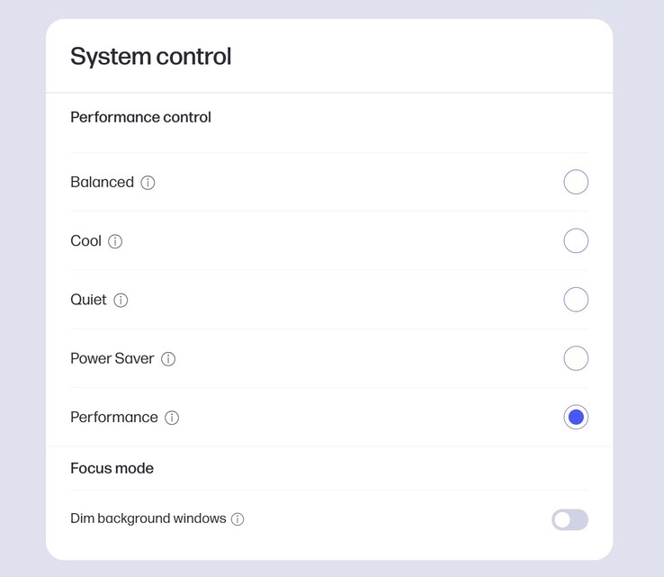Click the Balanced mode label
664x577 pixels.
[102, 182]
